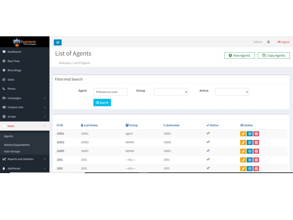Click the New Agents button
Image resolution: width=293 pixels, height=220 pixels.
point(239,55)
